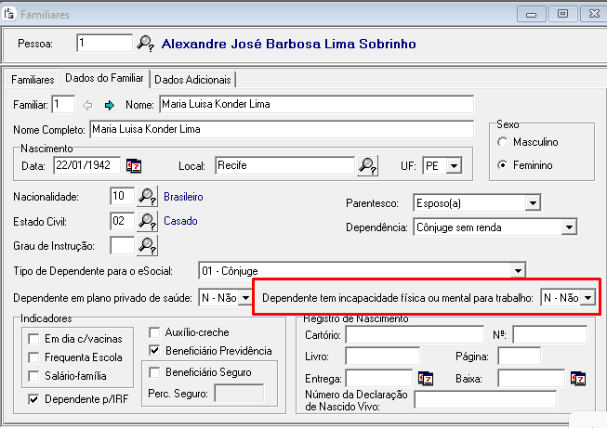Open Grau de Instrução lookup magnifier
Screen dimensions: 607x428
pyautogui.click(x=147, y=245)
